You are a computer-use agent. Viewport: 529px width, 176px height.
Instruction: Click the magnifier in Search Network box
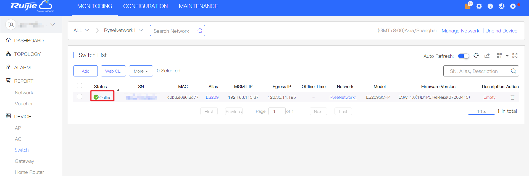click(200, 31)
